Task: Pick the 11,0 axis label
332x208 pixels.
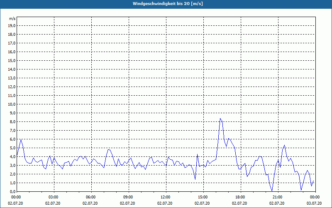Action: (x=12, y=96)
